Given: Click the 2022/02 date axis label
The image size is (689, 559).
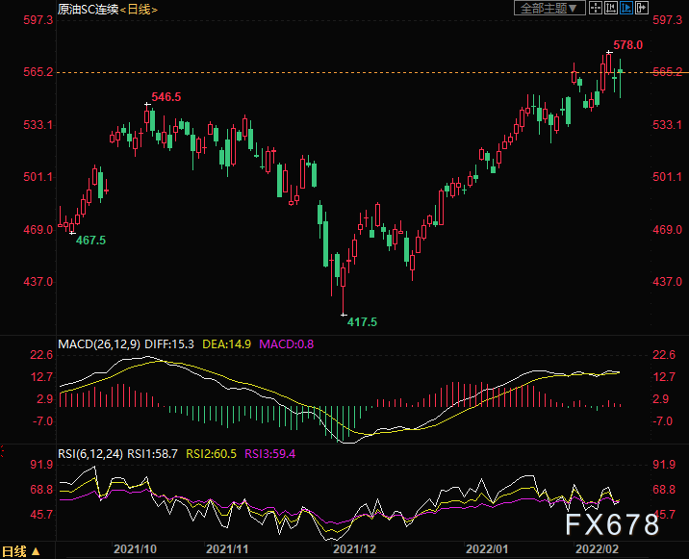Looking at the screenshot, I should (x=598, y=548).
